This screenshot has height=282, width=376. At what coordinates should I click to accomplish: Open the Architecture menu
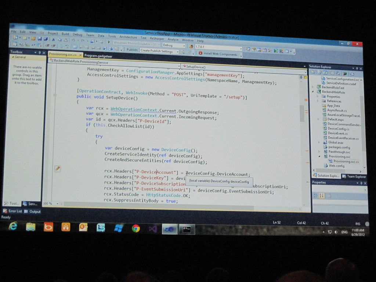pos(128,37)
